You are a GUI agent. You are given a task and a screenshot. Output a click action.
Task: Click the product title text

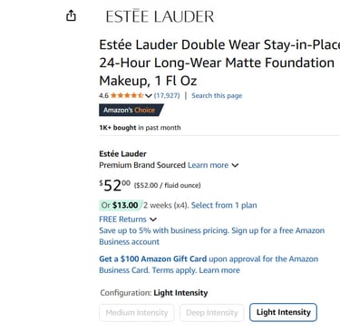click(219, 63)
